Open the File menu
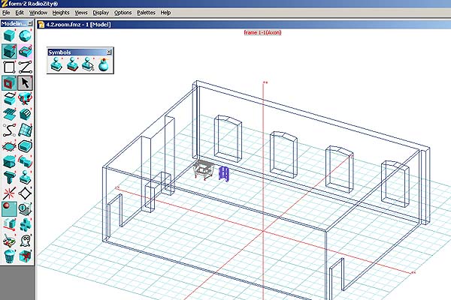 tap(7, 13)
